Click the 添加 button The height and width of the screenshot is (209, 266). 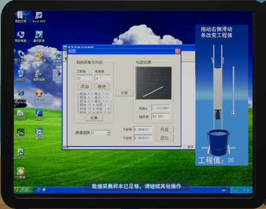click(x=84, y=86)
